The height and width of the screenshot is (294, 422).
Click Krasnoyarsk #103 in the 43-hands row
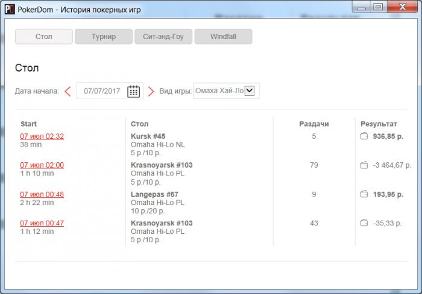162,223
